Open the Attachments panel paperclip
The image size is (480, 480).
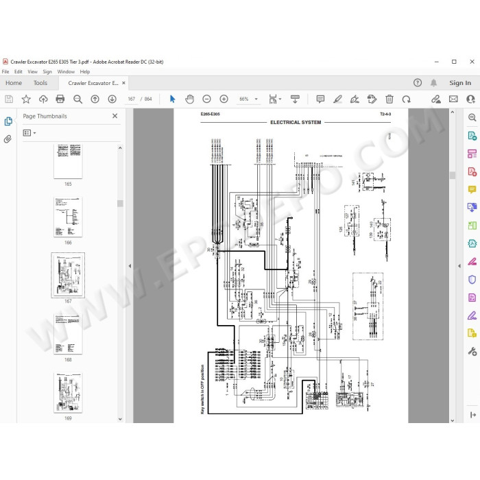[x=8, y=139]
